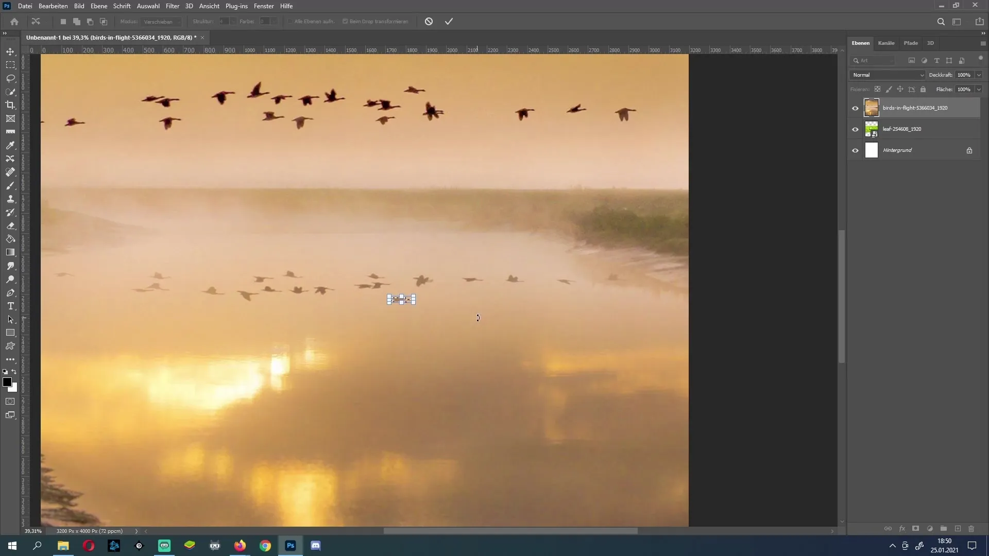Screen dimensions: 989x556
Task: Click the foreground color swatch
Action: (x=7, y=382)
